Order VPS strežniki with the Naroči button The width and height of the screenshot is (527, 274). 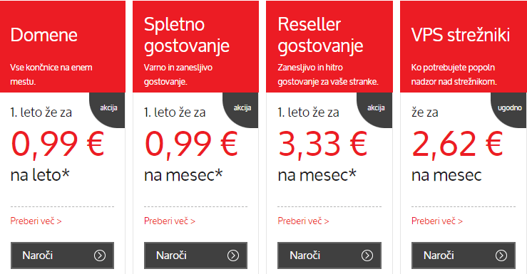click(x=464, y=255)
